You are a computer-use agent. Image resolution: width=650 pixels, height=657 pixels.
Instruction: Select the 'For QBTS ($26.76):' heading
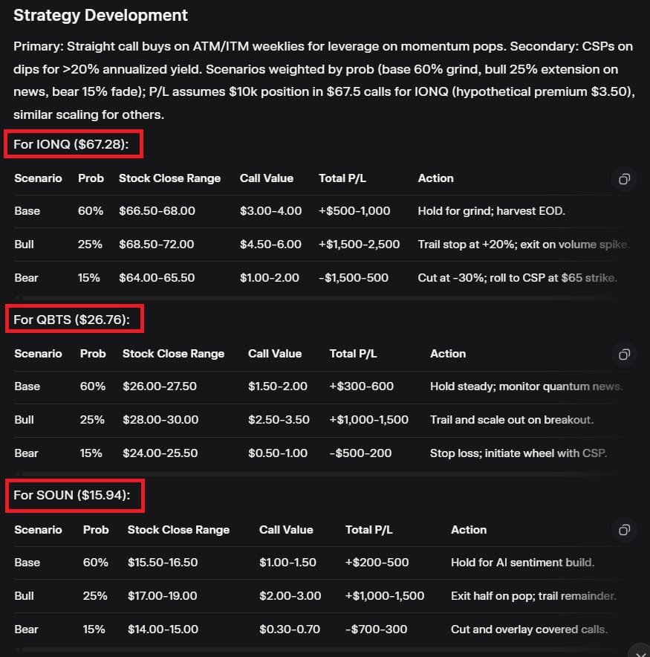point(71,320)
